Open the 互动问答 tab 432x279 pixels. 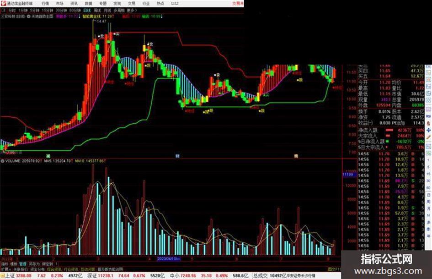(88, 269)
